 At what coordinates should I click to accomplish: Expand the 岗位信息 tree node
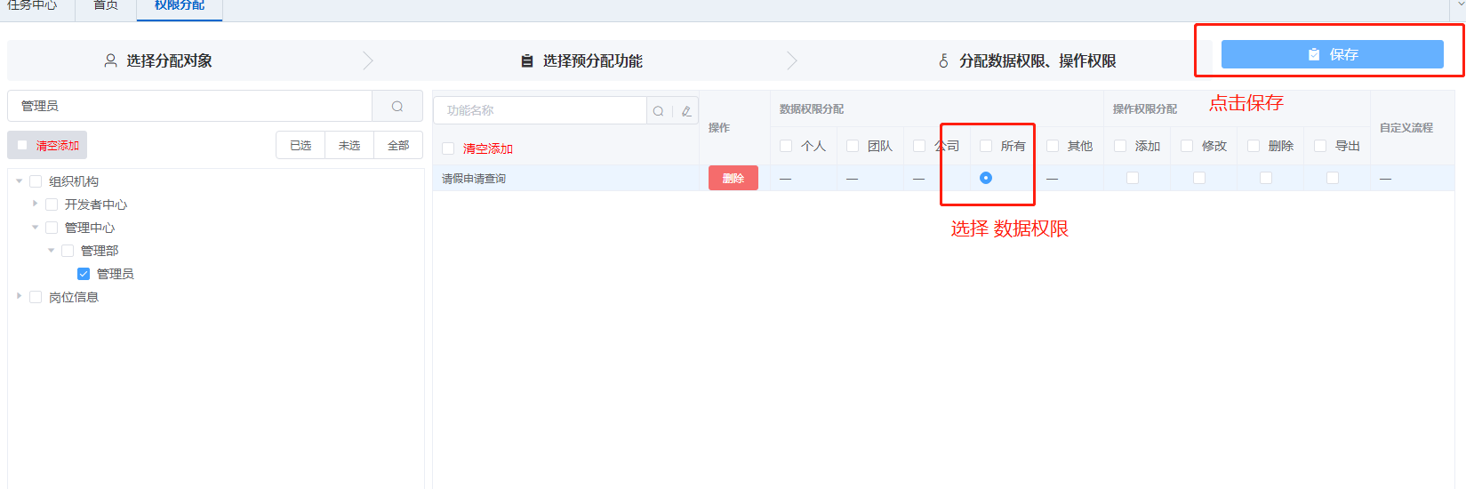20,297
